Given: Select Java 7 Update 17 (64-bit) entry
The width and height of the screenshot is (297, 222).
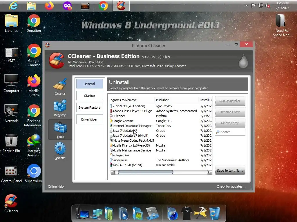Looking at the screenshot, I should (161, 136).
